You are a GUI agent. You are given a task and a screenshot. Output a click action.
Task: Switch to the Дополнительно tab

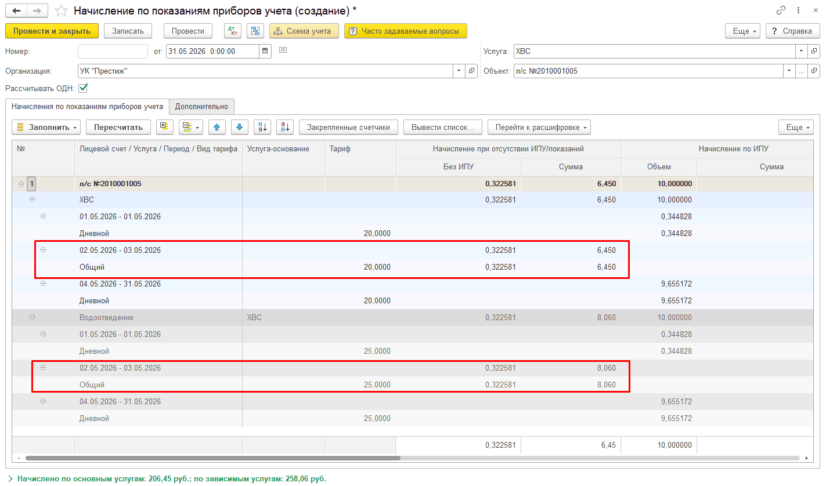pyautogui.click(x=203, y=106)
